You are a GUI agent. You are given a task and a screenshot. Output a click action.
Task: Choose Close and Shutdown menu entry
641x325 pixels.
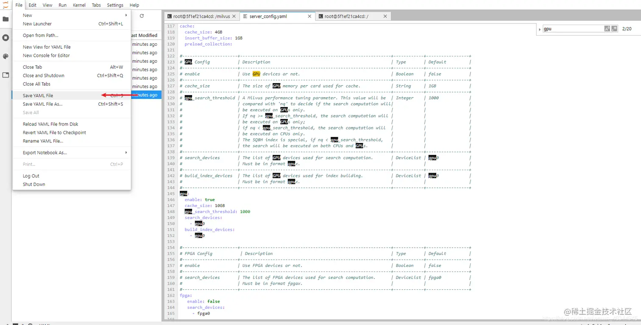pos(72,76)
